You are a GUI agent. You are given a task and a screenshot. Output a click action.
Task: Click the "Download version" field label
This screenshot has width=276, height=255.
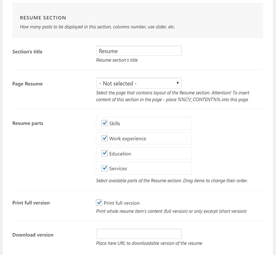33,235
